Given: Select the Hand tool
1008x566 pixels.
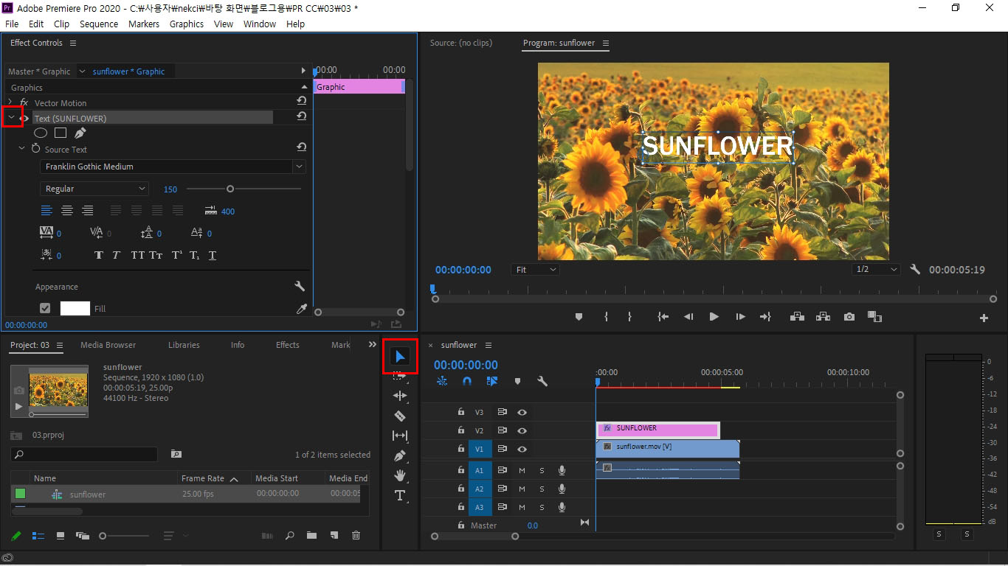Looking at the screenshot, I should tap(400, 475).
